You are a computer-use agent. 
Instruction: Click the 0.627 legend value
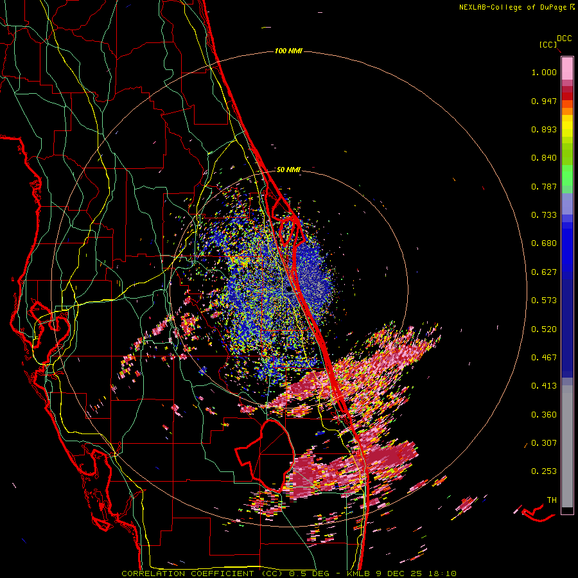544,272
